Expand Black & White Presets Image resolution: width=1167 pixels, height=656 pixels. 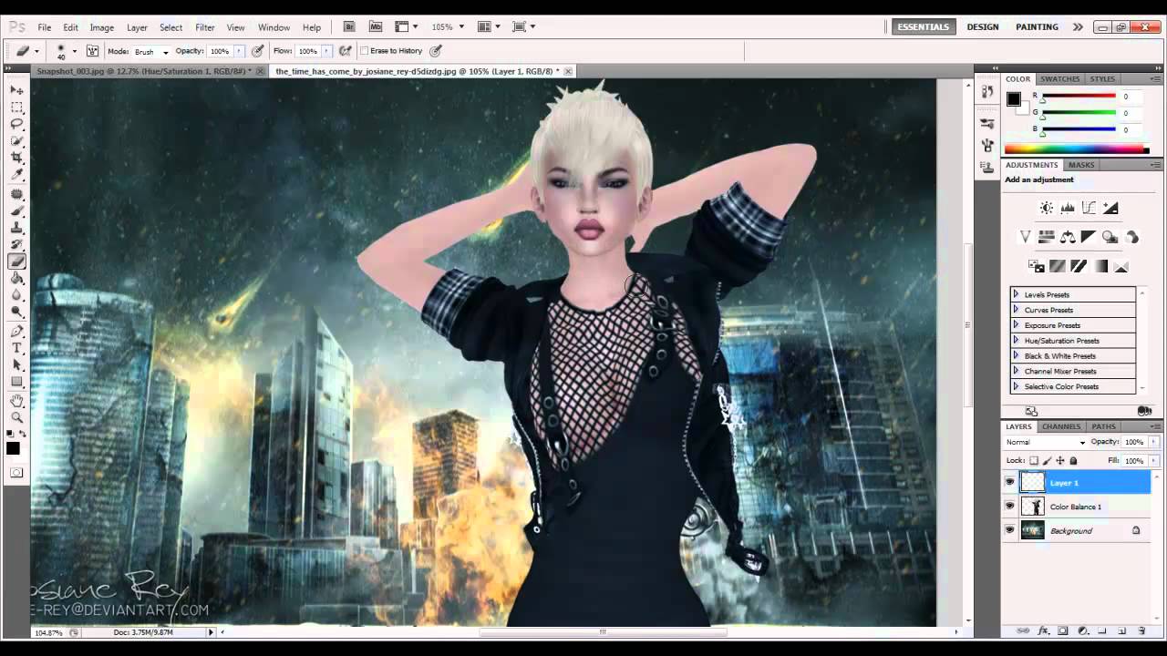tap(1017, 356)
